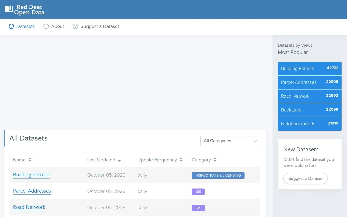Go to the About nav tab

(x=54, y=26)
